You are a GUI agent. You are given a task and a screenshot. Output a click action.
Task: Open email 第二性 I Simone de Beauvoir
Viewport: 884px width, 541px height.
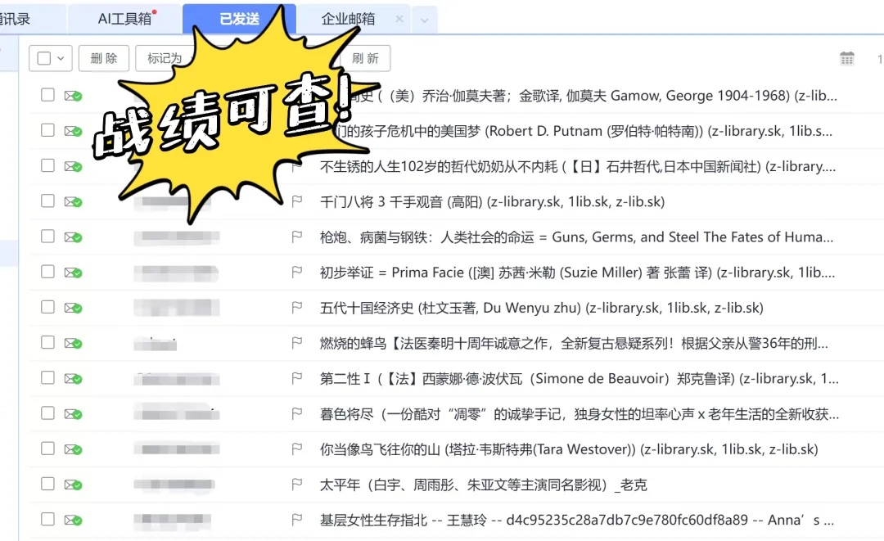(x=579, y=379)
